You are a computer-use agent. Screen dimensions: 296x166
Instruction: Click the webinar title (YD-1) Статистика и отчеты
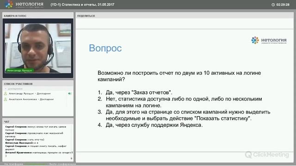82,5
